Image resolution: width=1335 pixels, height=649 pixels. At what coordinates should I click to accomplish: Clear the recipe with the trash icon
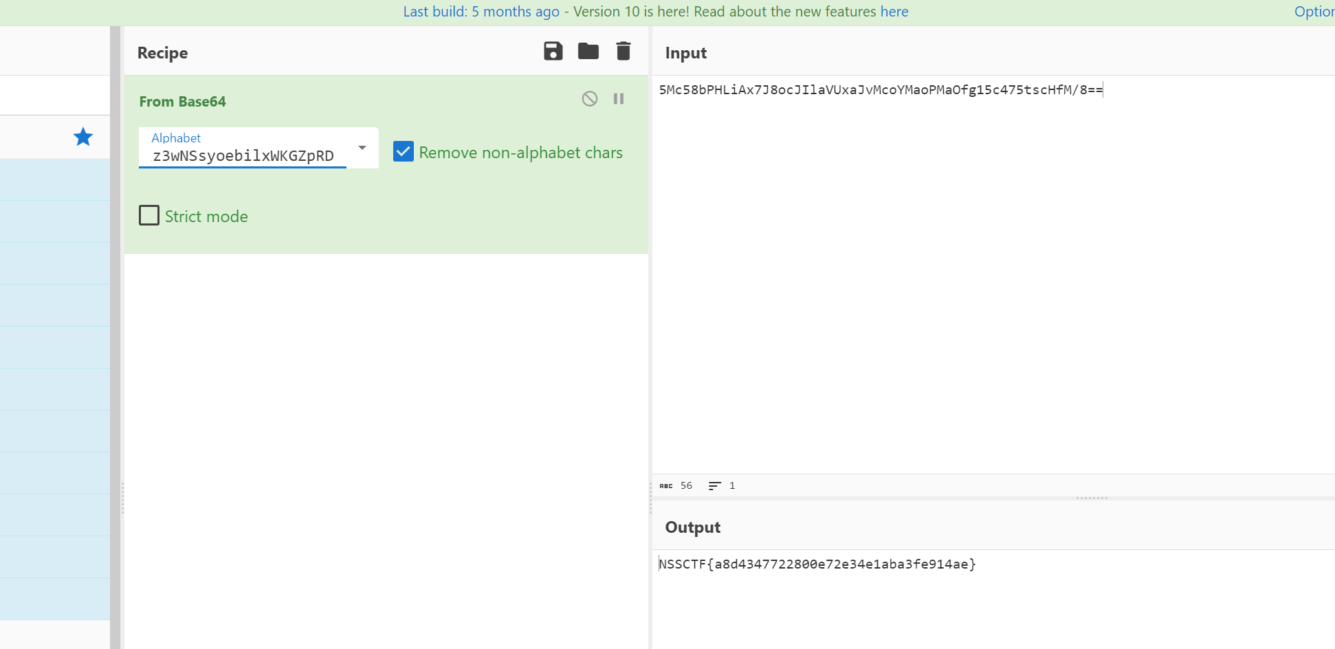[x=624, y=51]
